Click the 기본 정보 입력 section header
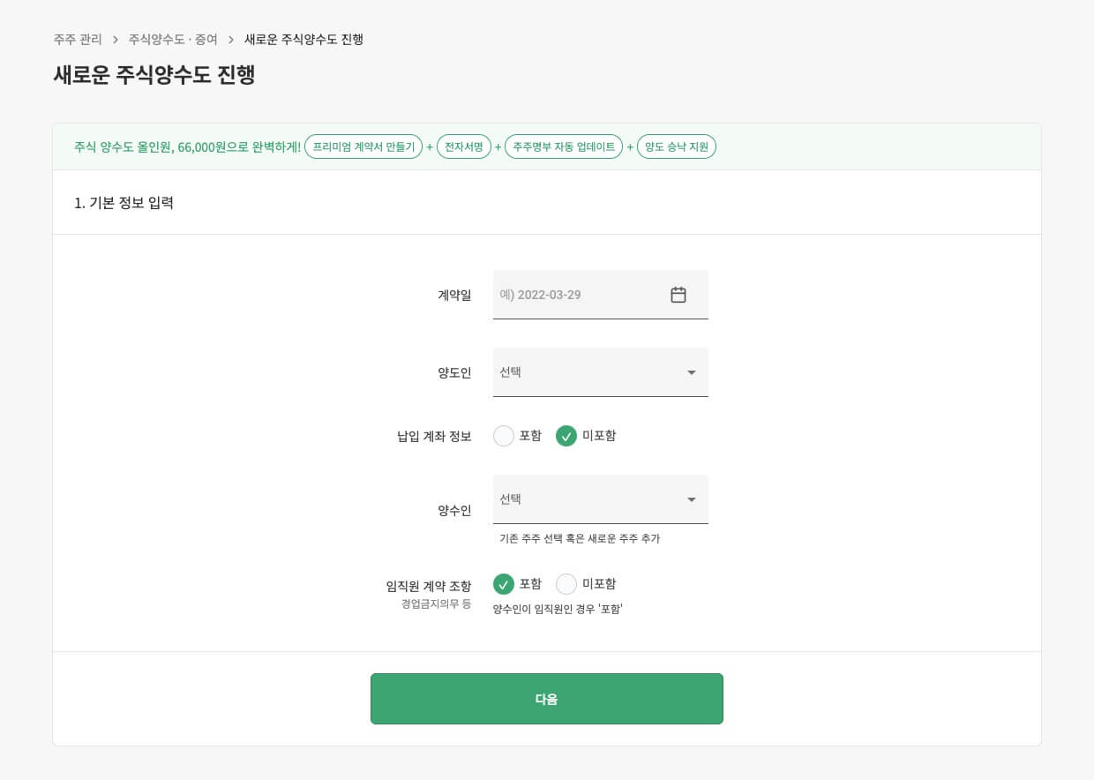The width and height of the screenshot is (1094, 780). 124,202
